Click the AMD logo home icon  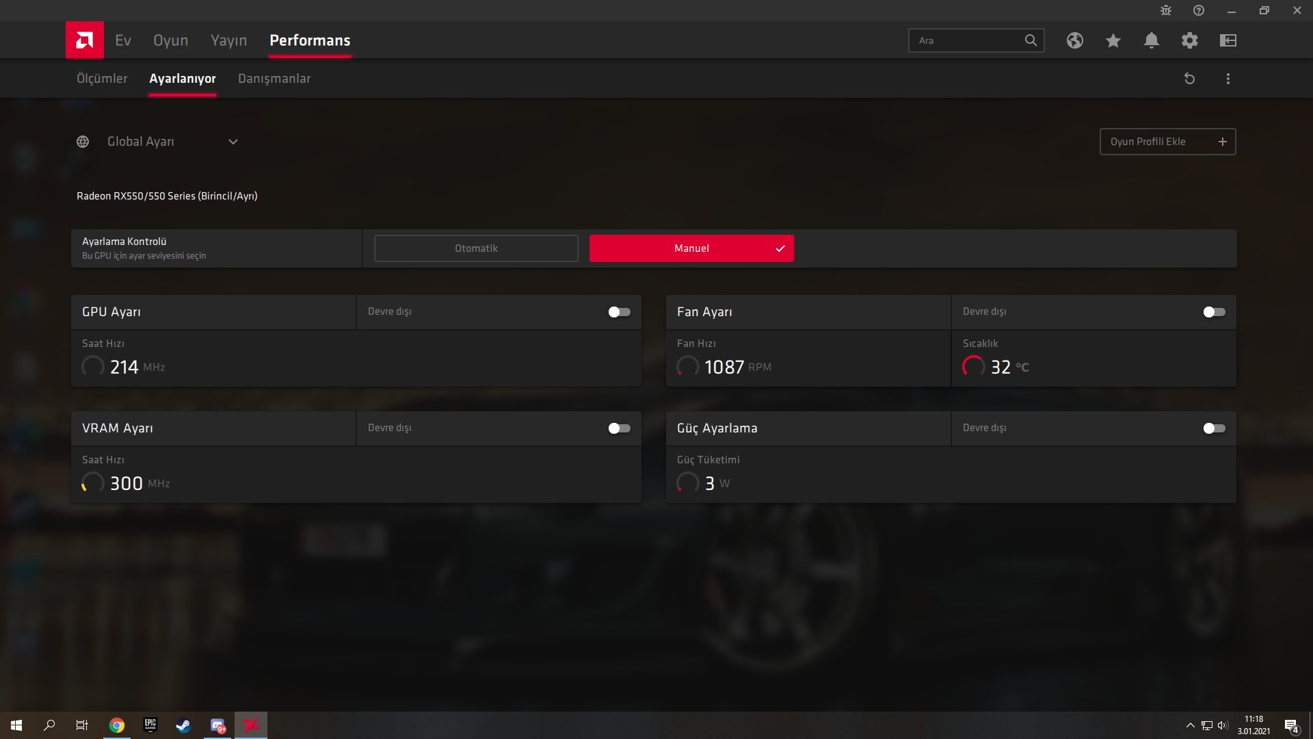coord(84,40)
